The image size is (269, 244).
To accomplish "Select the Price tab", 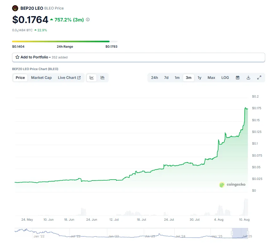I will 20,78.
